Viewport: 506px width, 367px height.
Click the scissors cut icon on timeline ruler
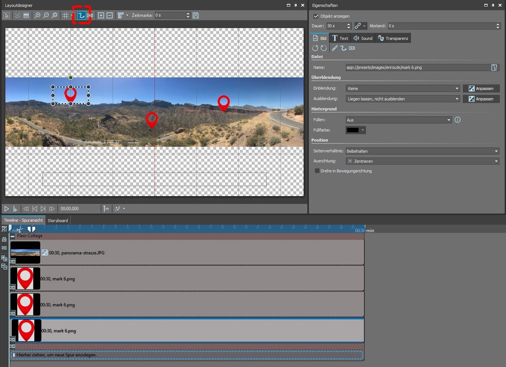[x=20, y=229]
